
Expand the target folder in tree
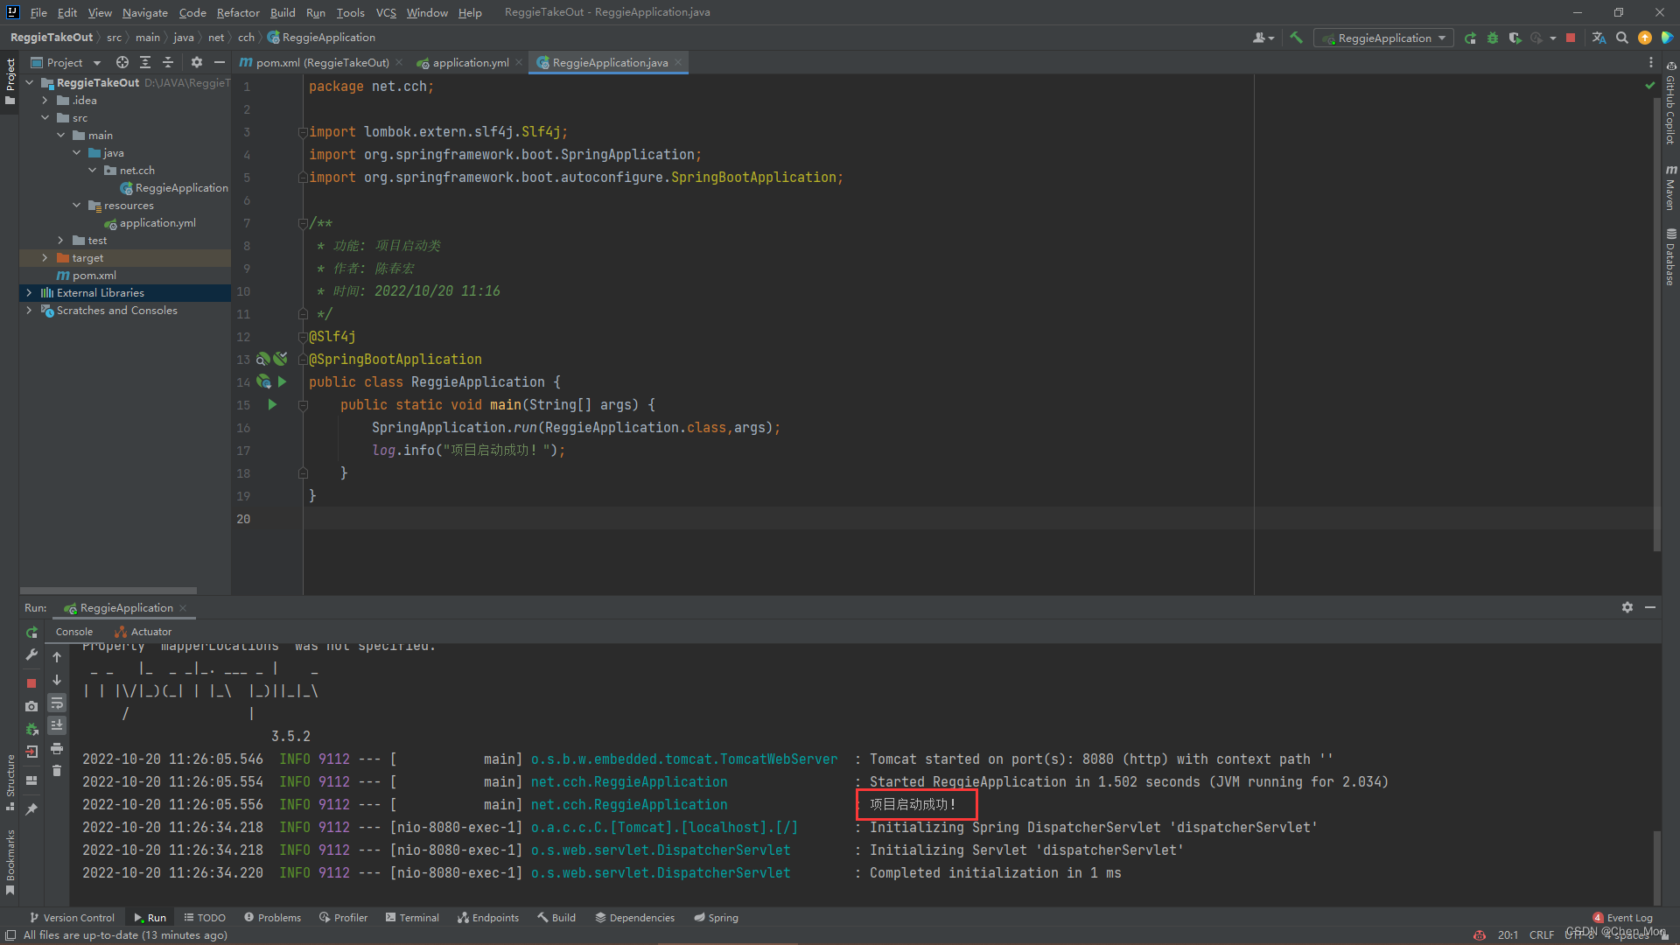[x=45, y=258]
